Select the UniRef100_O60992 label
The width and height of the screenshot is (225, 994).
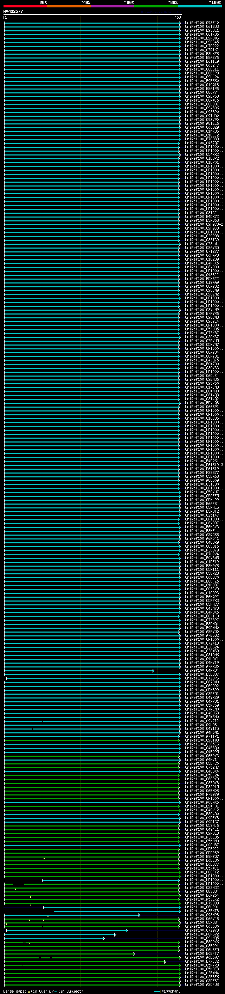(x=201, y=686)
